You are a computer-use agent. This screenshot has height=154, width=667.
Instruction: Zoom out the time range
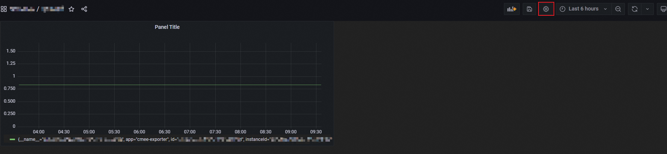pyautogui.click(x=618, y=9)
